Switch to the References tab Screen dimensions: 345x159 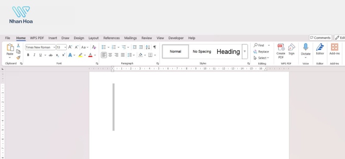click(111, 38)
